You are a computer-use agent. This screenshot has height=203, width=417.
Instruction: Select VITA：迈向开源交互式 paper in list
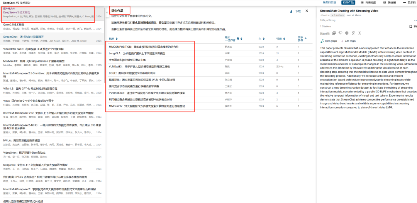[x=52, y=103]
